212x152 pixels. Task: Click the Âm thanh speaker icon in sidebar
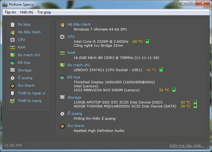pos(13,85)
